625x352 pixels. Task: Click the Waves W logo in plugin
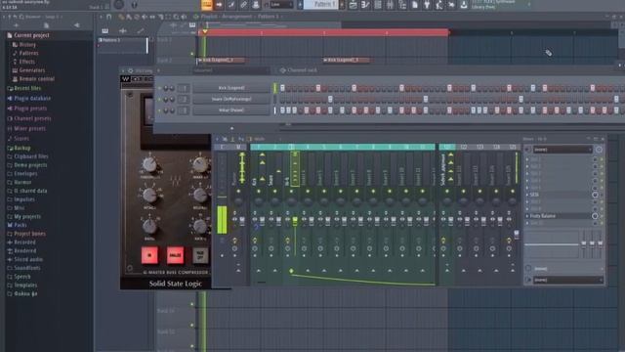pyautogui.click(x=125, y=79)
